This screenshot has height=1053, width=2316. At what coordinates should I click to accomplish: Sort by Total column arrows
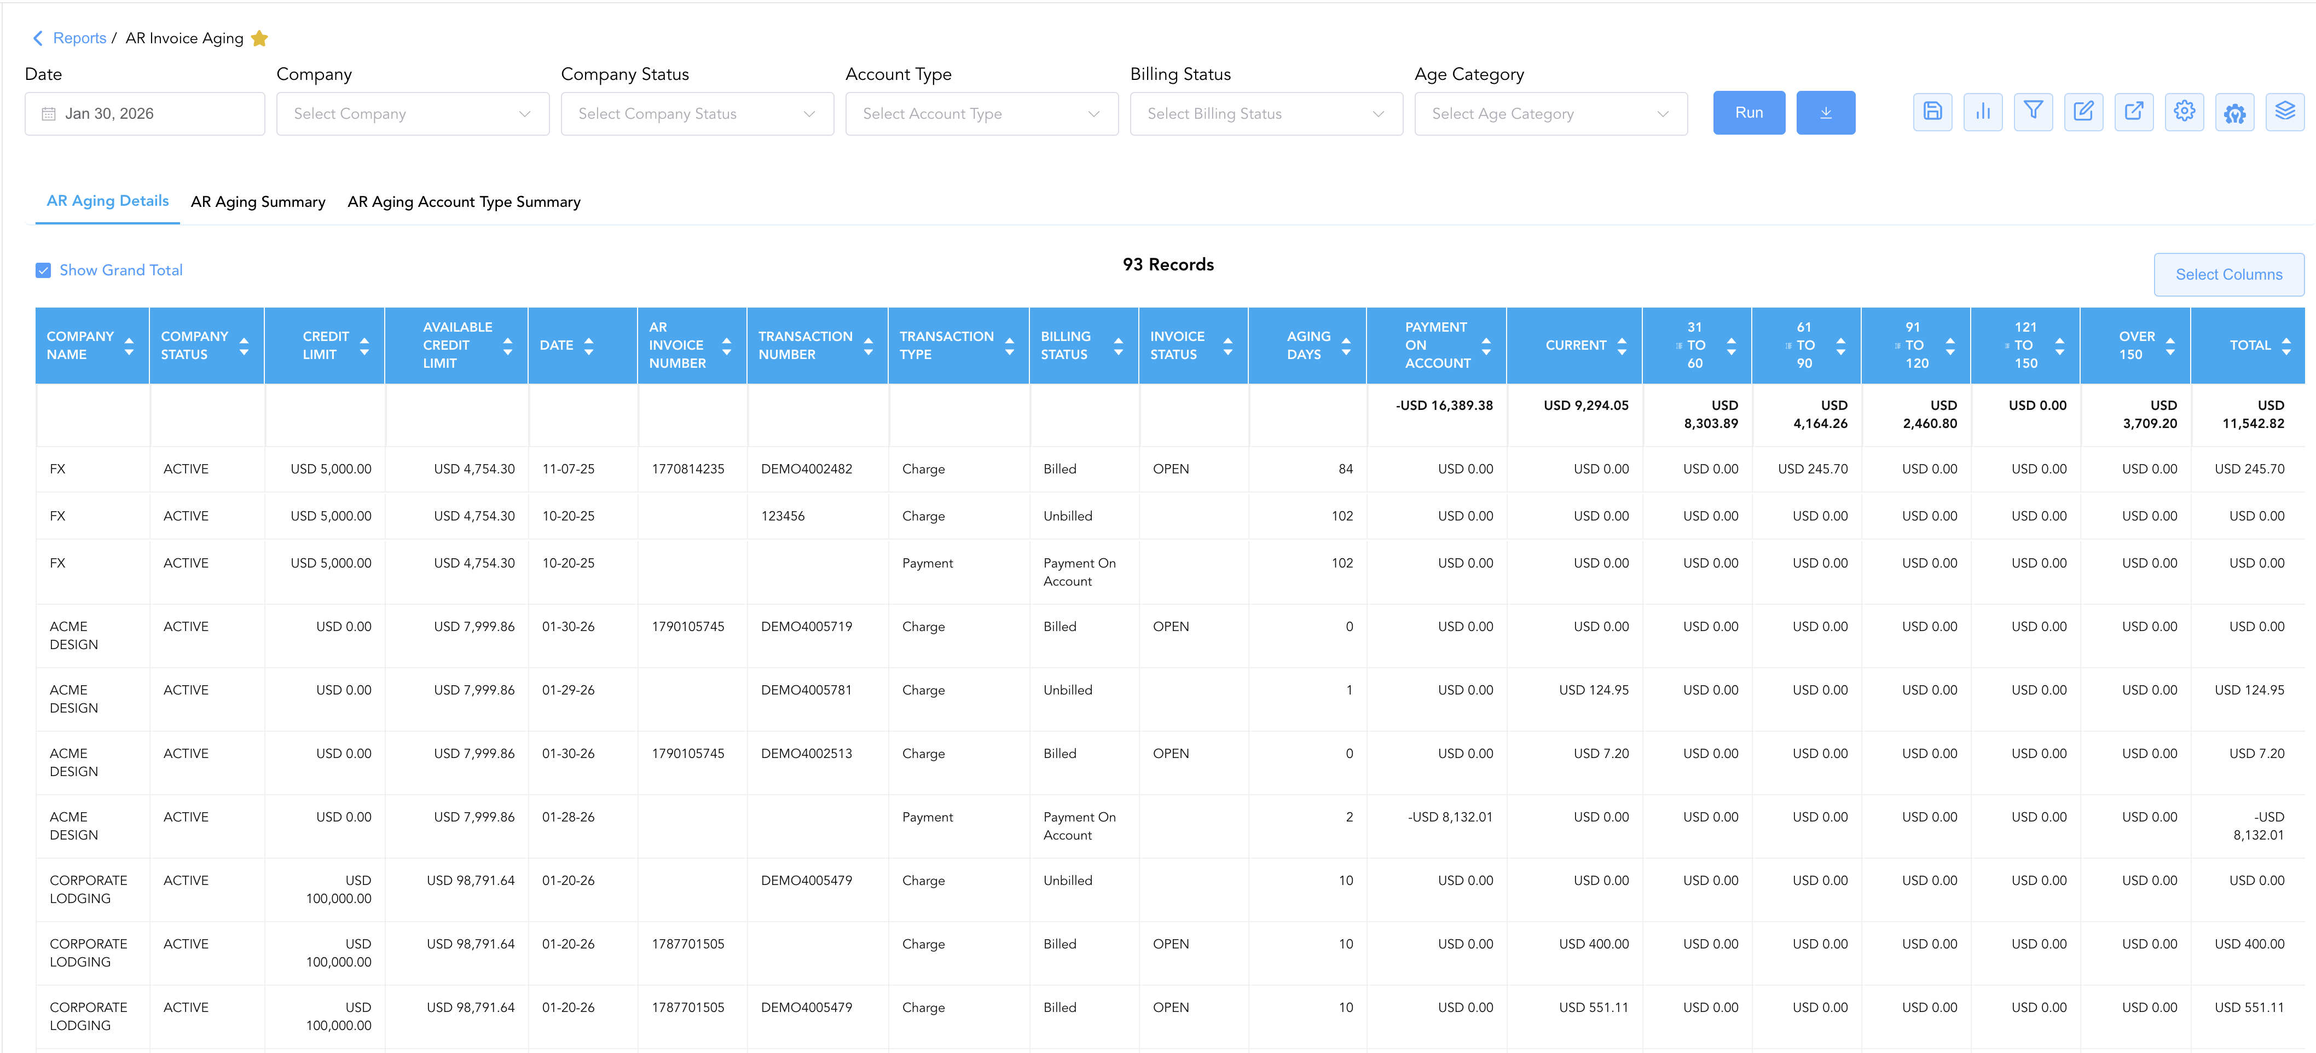click(x=2286, y=346)
